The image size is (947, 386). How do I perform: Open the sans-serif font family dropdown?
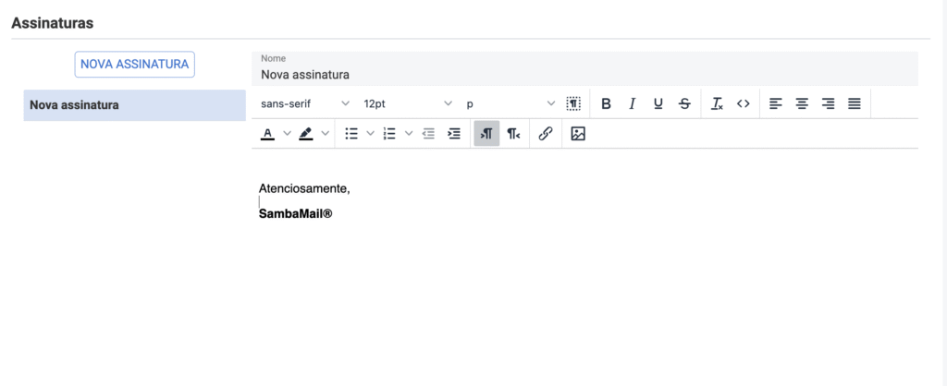tap(305, 103)
